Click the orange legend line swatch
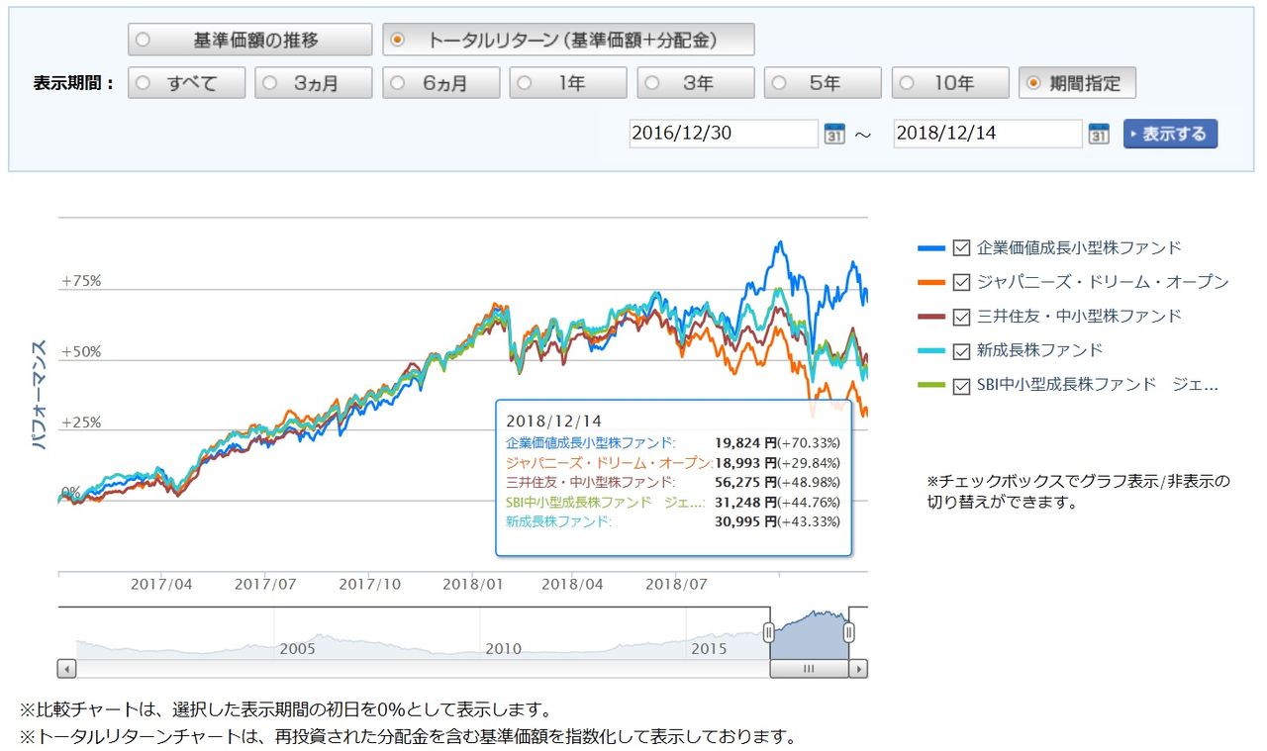Screen dimensions: 1267x751 point(931,283)
